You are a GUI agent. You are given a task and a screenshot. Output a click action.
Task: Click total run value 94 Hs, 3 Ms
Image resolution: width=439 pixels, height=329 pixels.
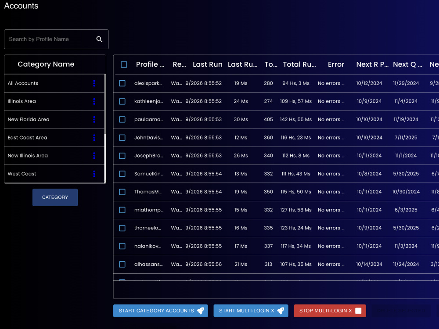[x=295, y=83]
